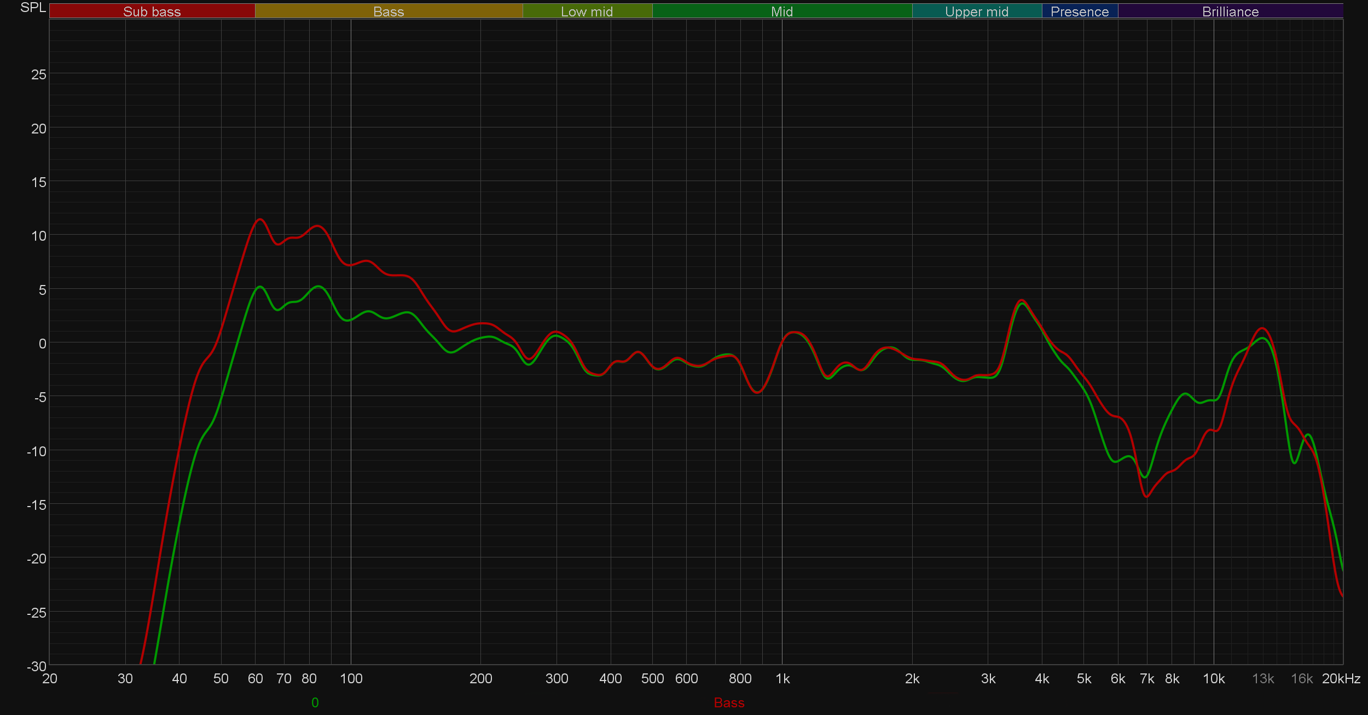The image size is (1368, 715).
Task: Click the Upper mid band header
Action: coord(976,11)
